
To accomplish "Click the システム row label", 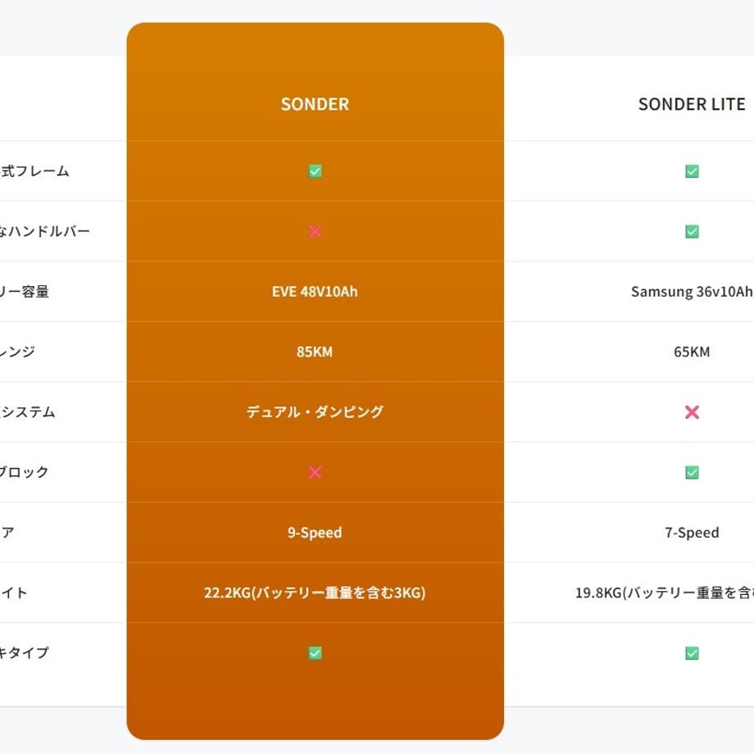I will click(28, 411).
